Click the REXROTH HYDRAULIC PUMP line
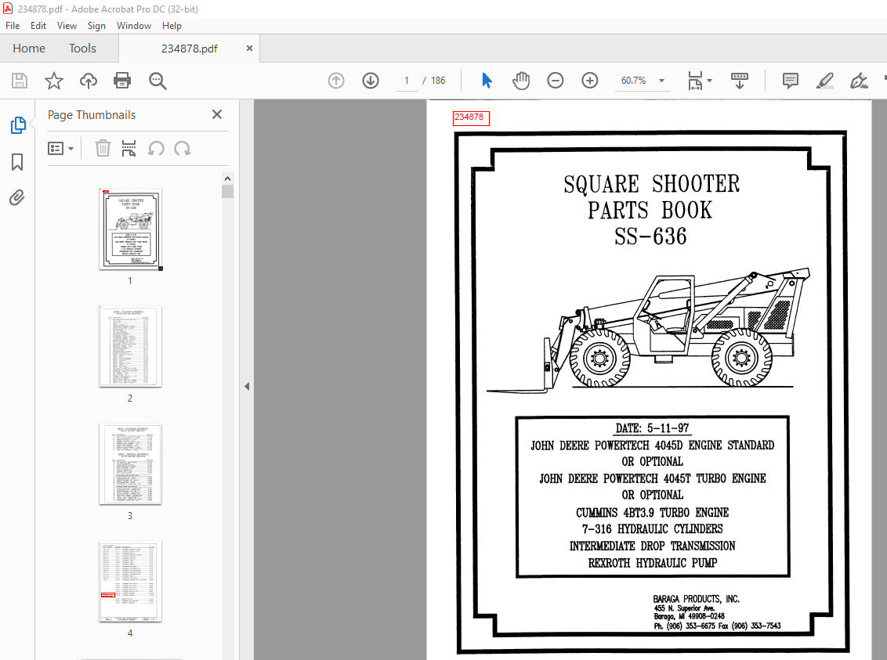Image resolution: width=887 pixels, height=660 pixels. tap(652, 563)
